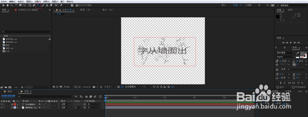Click the text fill color swatch
Image resolution: width=308 pixels, height=117 pixels.
(x=302, y=54)
